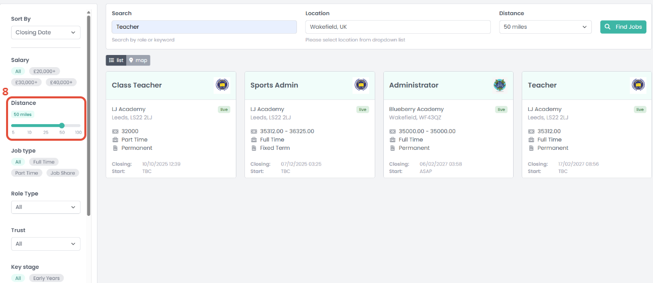The image size is (653, 283).
Task: Click the briefcase icon on Administrator card
Action: [393, 140]
